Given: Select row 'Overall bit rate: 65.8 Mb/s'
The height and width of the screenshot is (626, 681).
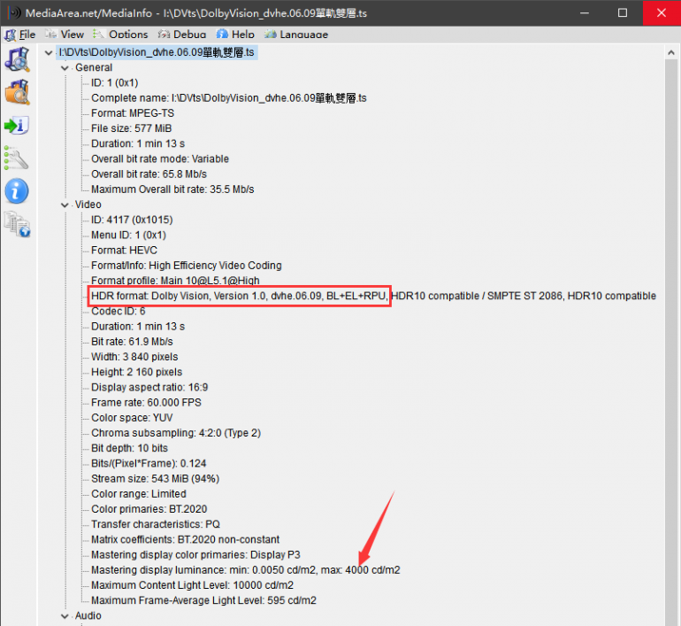Looking at the screenshot, I should pos(149,174).
